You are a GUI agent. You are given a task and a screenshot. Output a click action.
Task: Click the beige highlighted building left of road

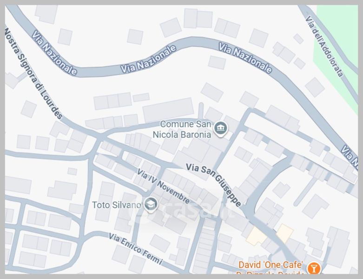[256, 236]
